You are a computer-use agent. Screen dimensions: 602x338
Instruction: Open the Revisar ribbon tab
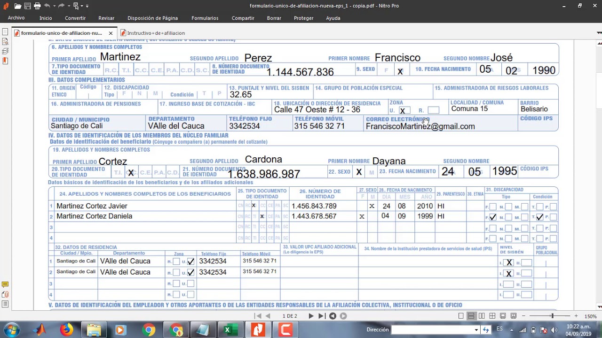tap(106, 18)
